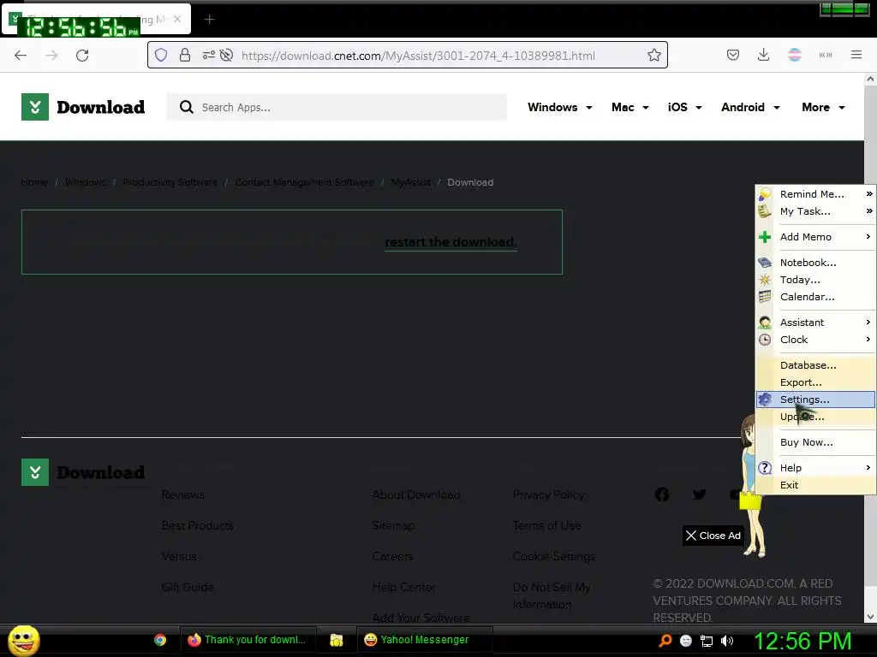Click the Firefox back arrow
877x657 pixels.
pyautogui.click(x=21, y=56)
